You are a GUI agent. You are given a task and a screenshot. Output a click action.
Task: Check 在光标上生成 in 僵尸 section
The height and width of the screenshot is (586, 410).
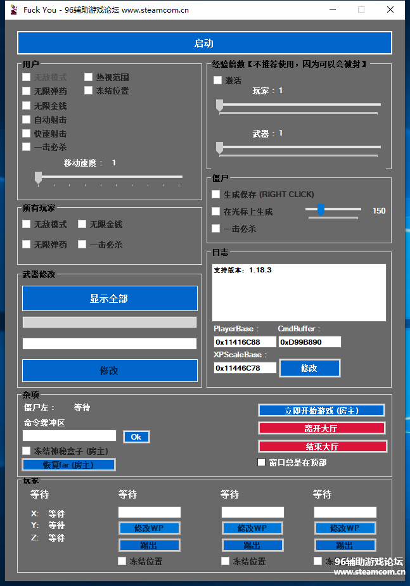[216, 212]
